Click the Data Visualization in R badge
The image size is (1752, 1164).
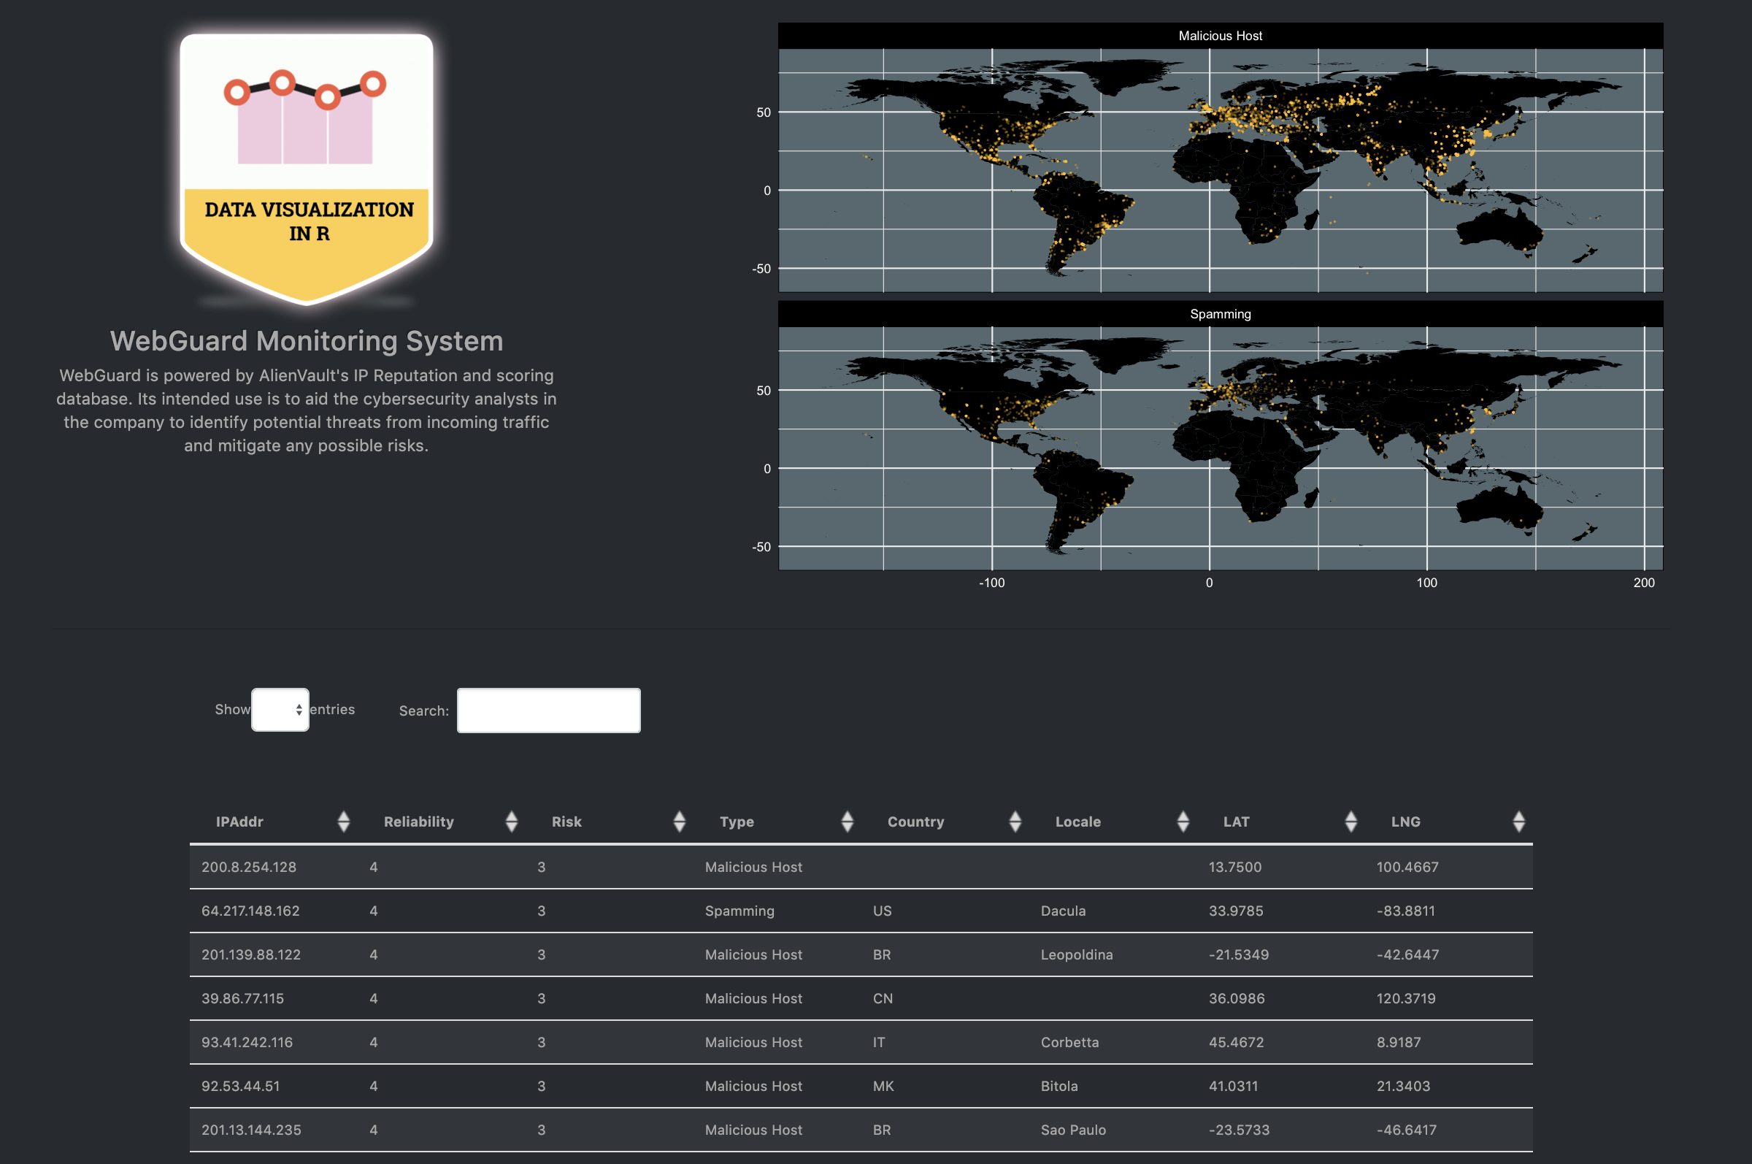tap(307, 169)
